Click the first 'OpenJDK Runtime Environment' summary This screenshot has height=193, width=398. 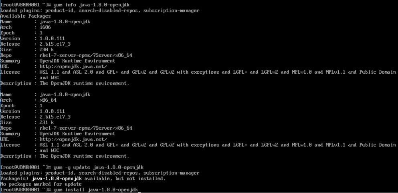(77, 61)
